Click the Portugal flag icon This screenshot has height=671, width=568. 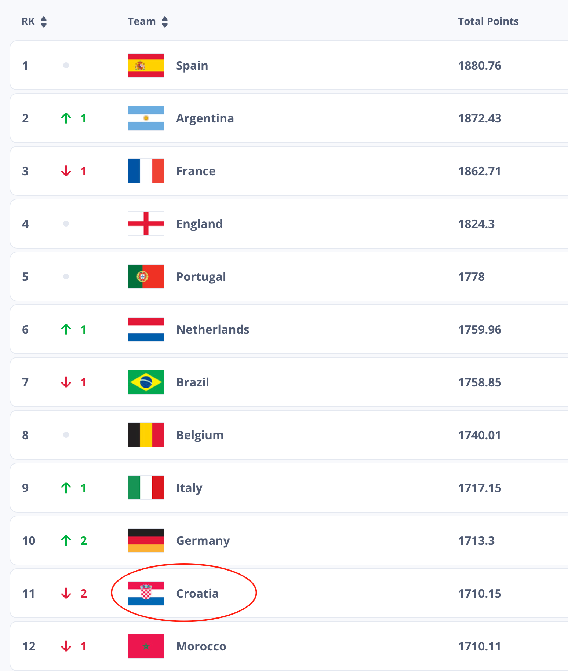(146, 276)
